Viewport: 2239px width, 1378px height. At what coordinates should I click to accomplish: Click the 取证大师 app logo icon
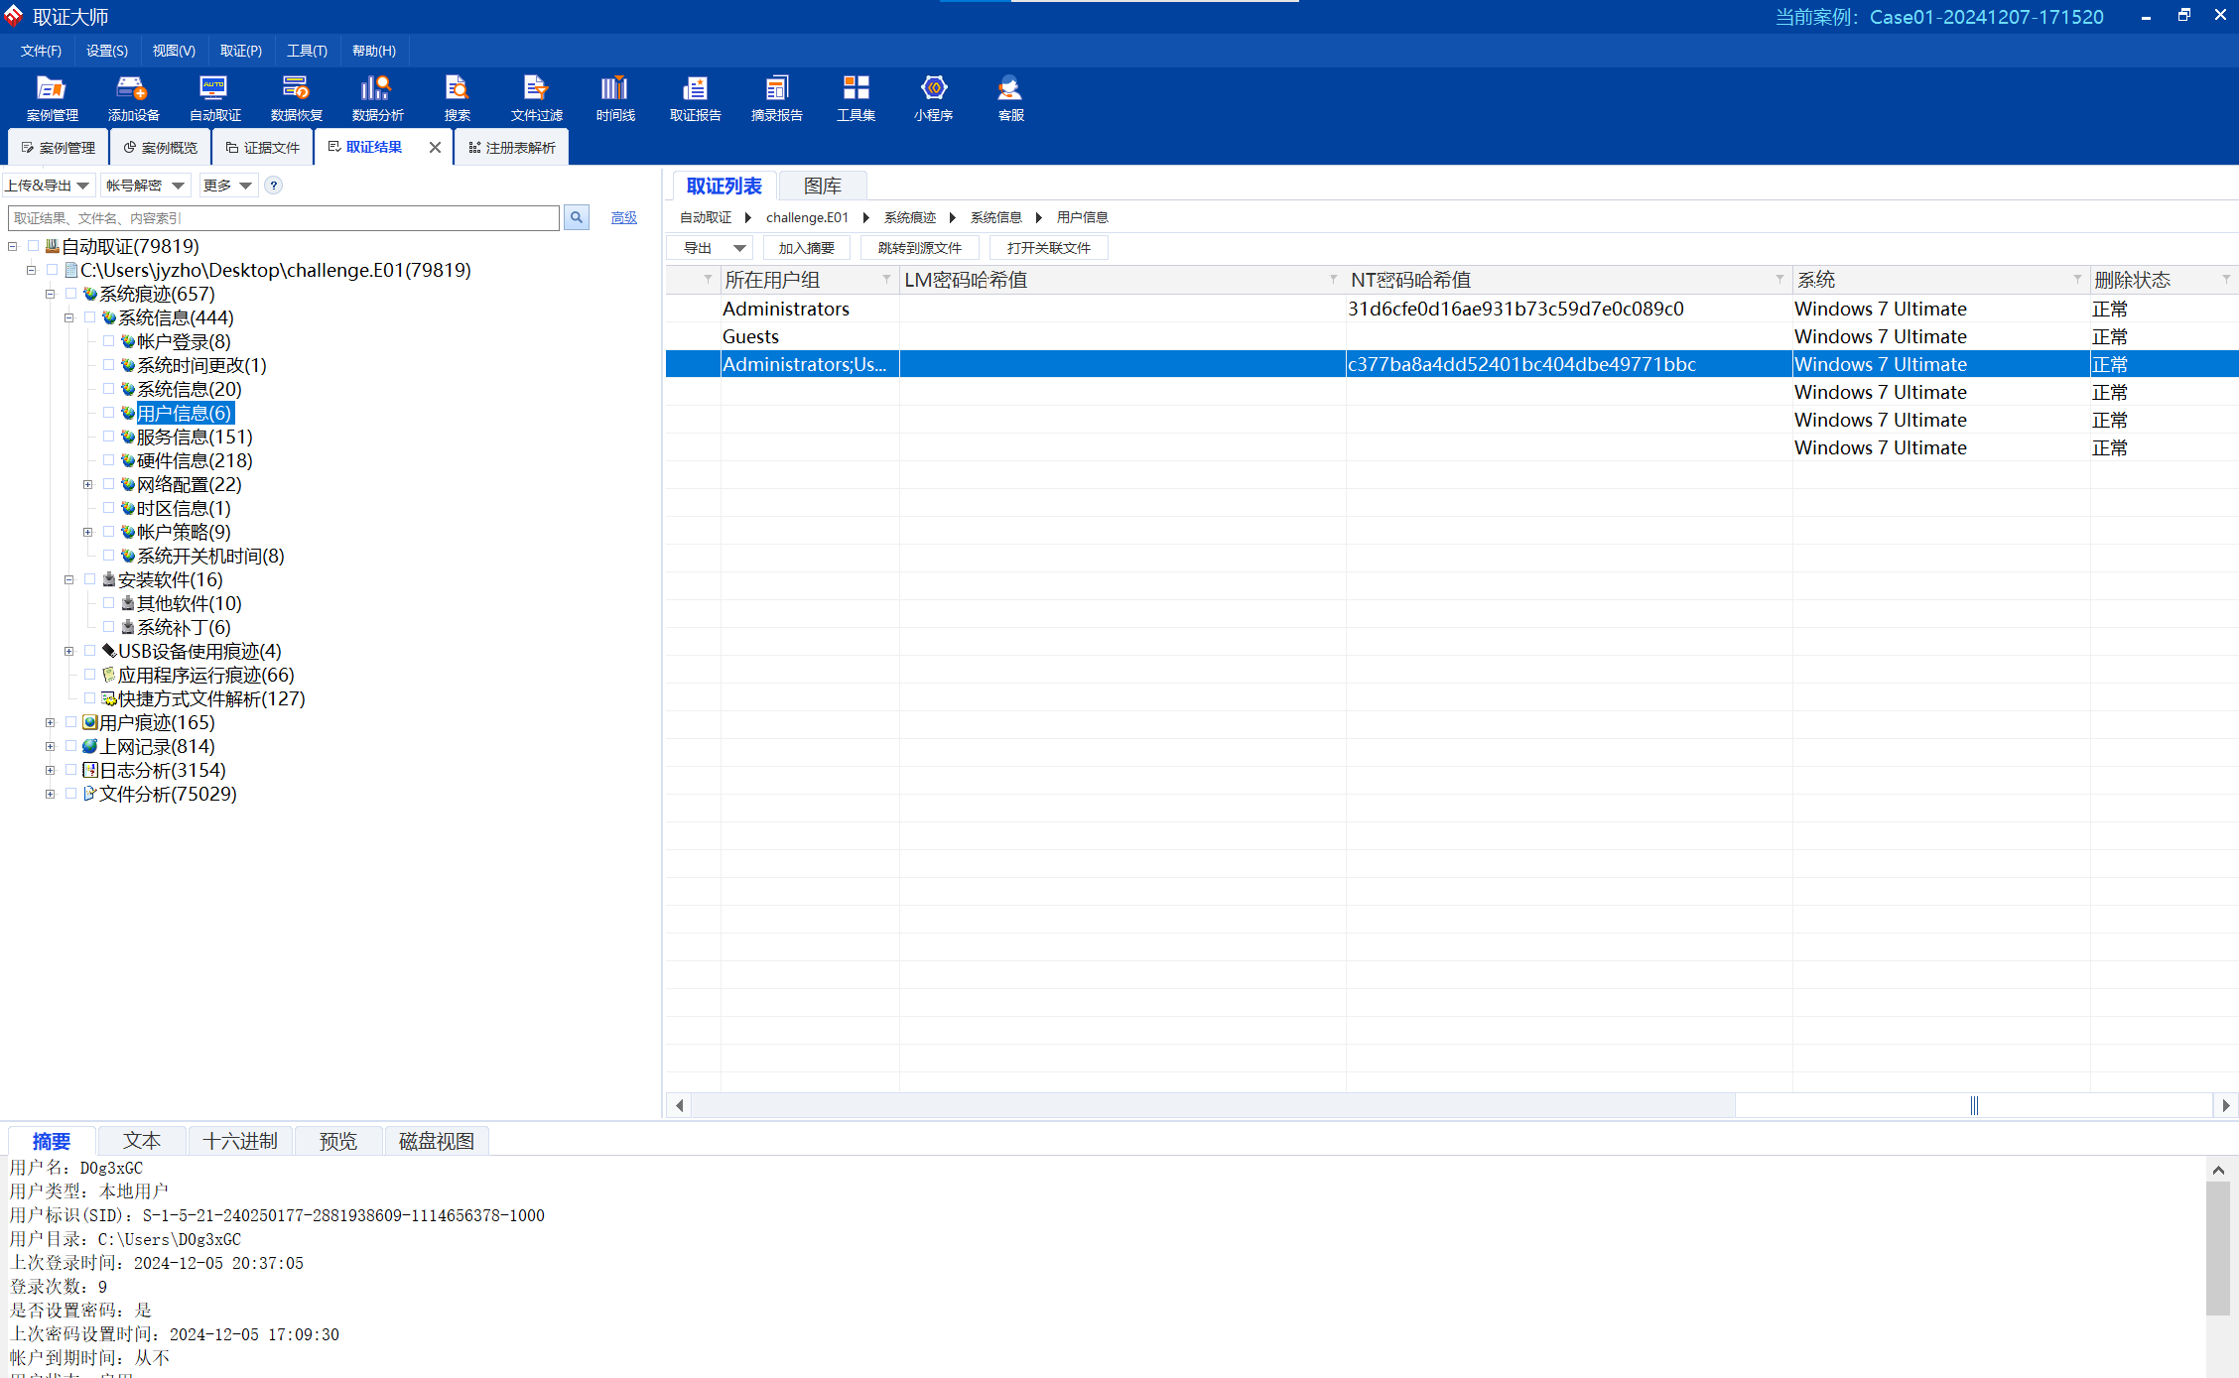(x=14, y=16)
